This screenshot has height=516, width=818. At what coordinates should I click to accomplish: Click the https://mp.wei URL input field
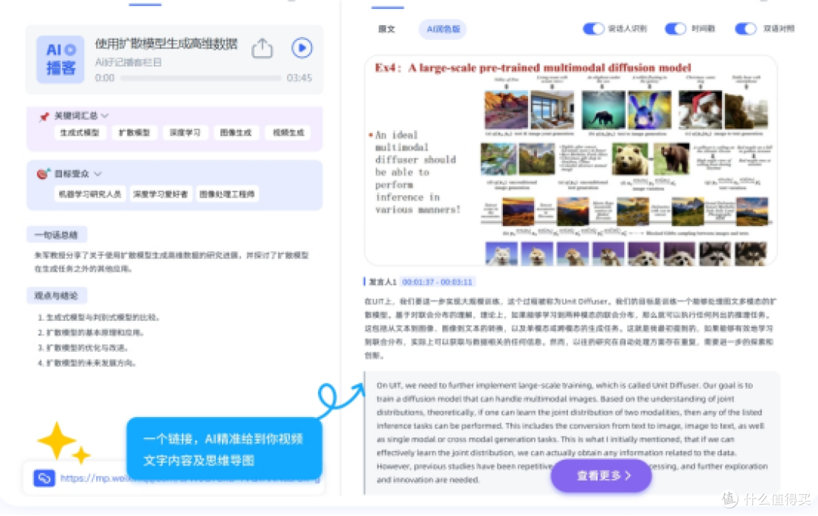click(173, 478)
